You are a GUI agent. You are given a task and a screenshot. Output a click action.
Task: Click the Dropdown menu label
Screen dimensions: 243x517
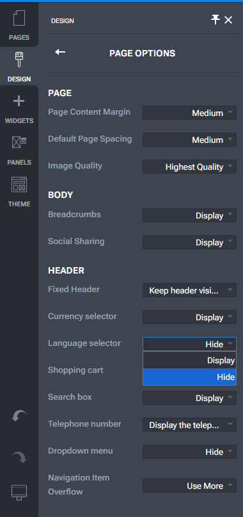(x=81, y=451)
